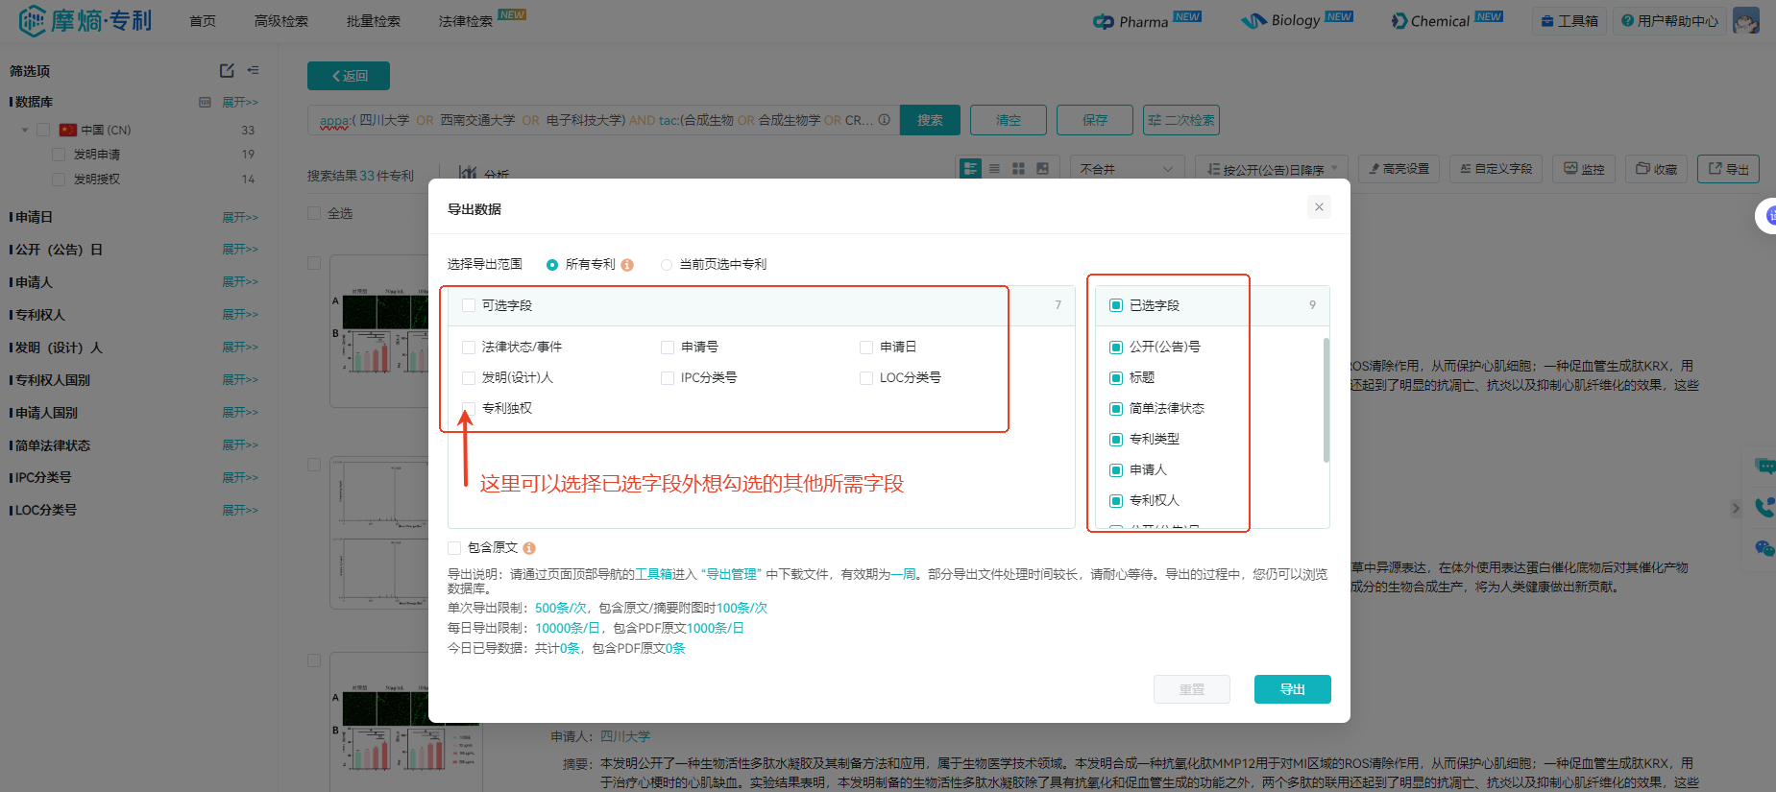Check the 法律状态/事件 field checkbox
The image size is (1776, 792).
click(469, 348)
